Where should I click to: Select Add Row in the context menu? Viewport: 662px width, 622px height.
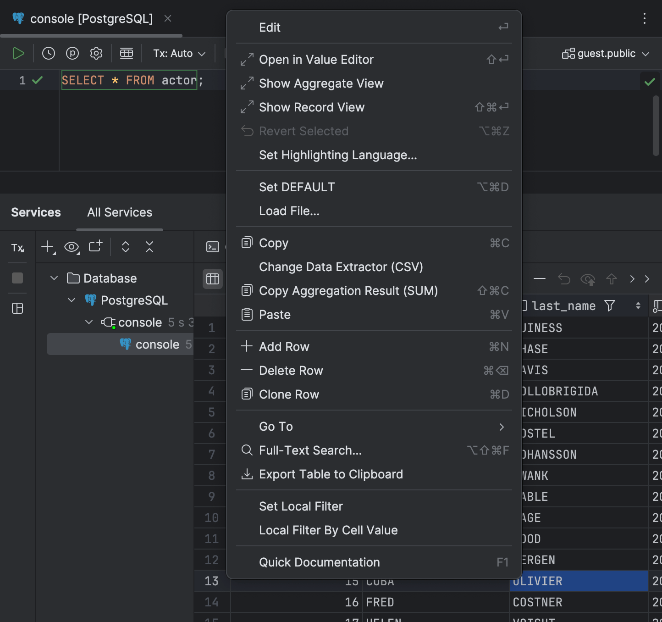click(284, 347)
